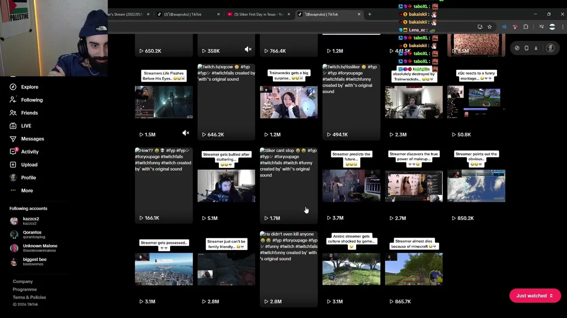Click the 650.2K view count video
Screen dimensions: 567x318
164,45
